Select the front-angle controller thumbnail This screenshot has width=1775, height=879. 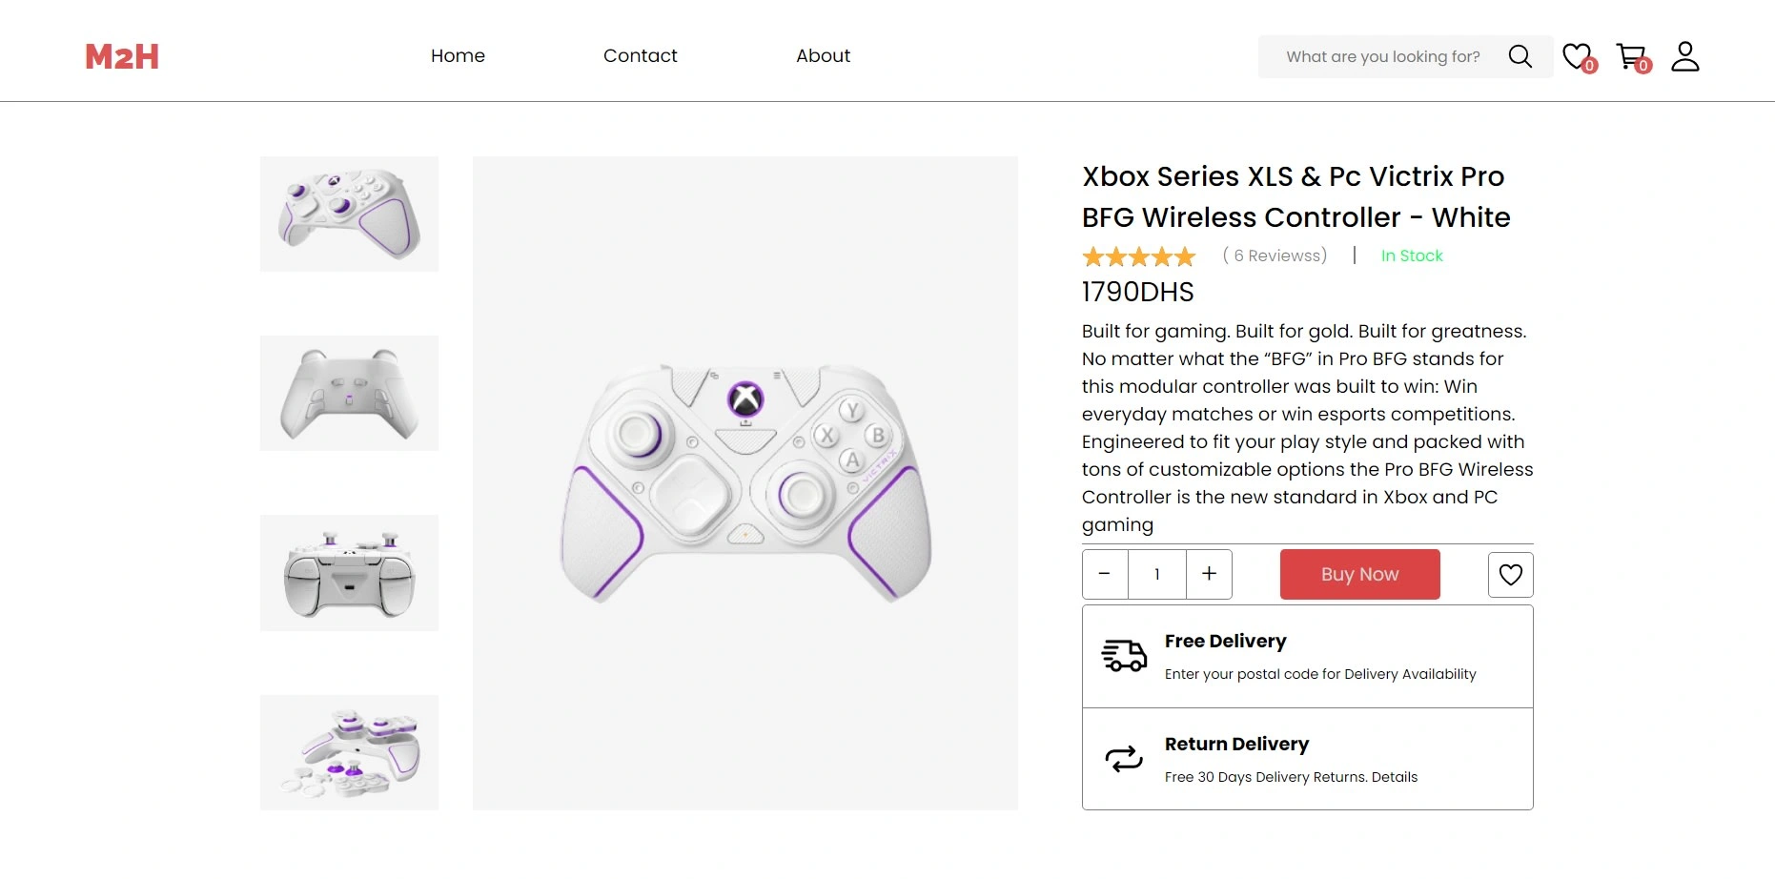[349, 214]
